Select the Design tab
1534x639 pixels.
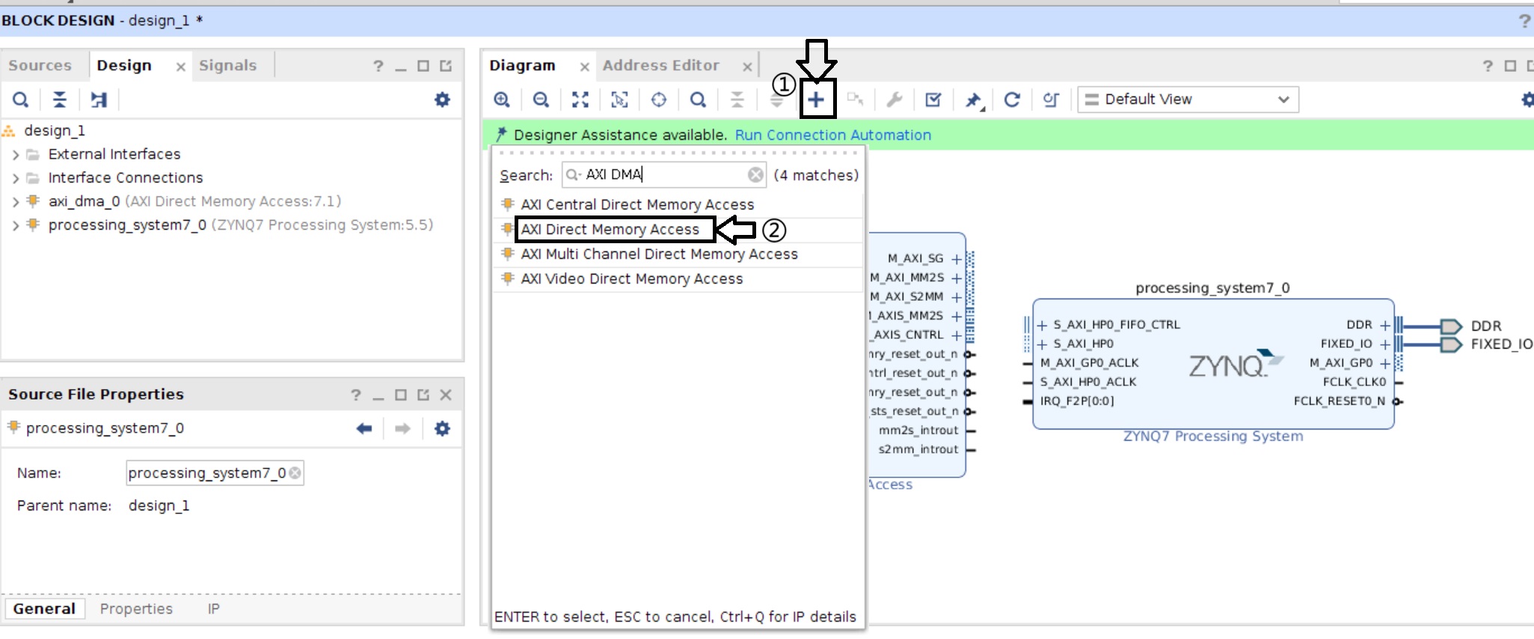[x=124, y=66]
